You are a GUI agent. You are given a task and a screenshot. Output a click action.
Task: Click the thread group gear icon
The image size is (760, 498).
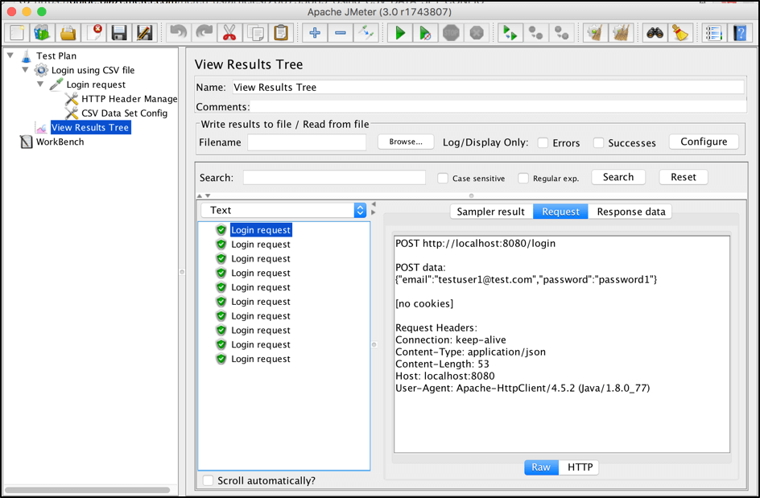tap(41, 70)
